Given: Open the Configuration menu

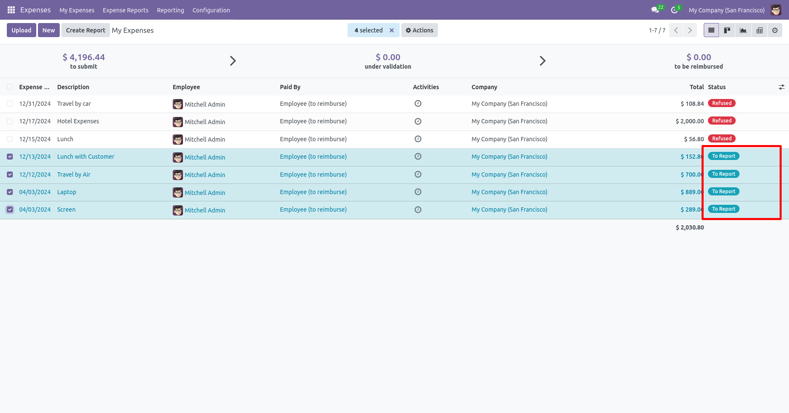Looking at the screenshot, I should click(211, 10).
